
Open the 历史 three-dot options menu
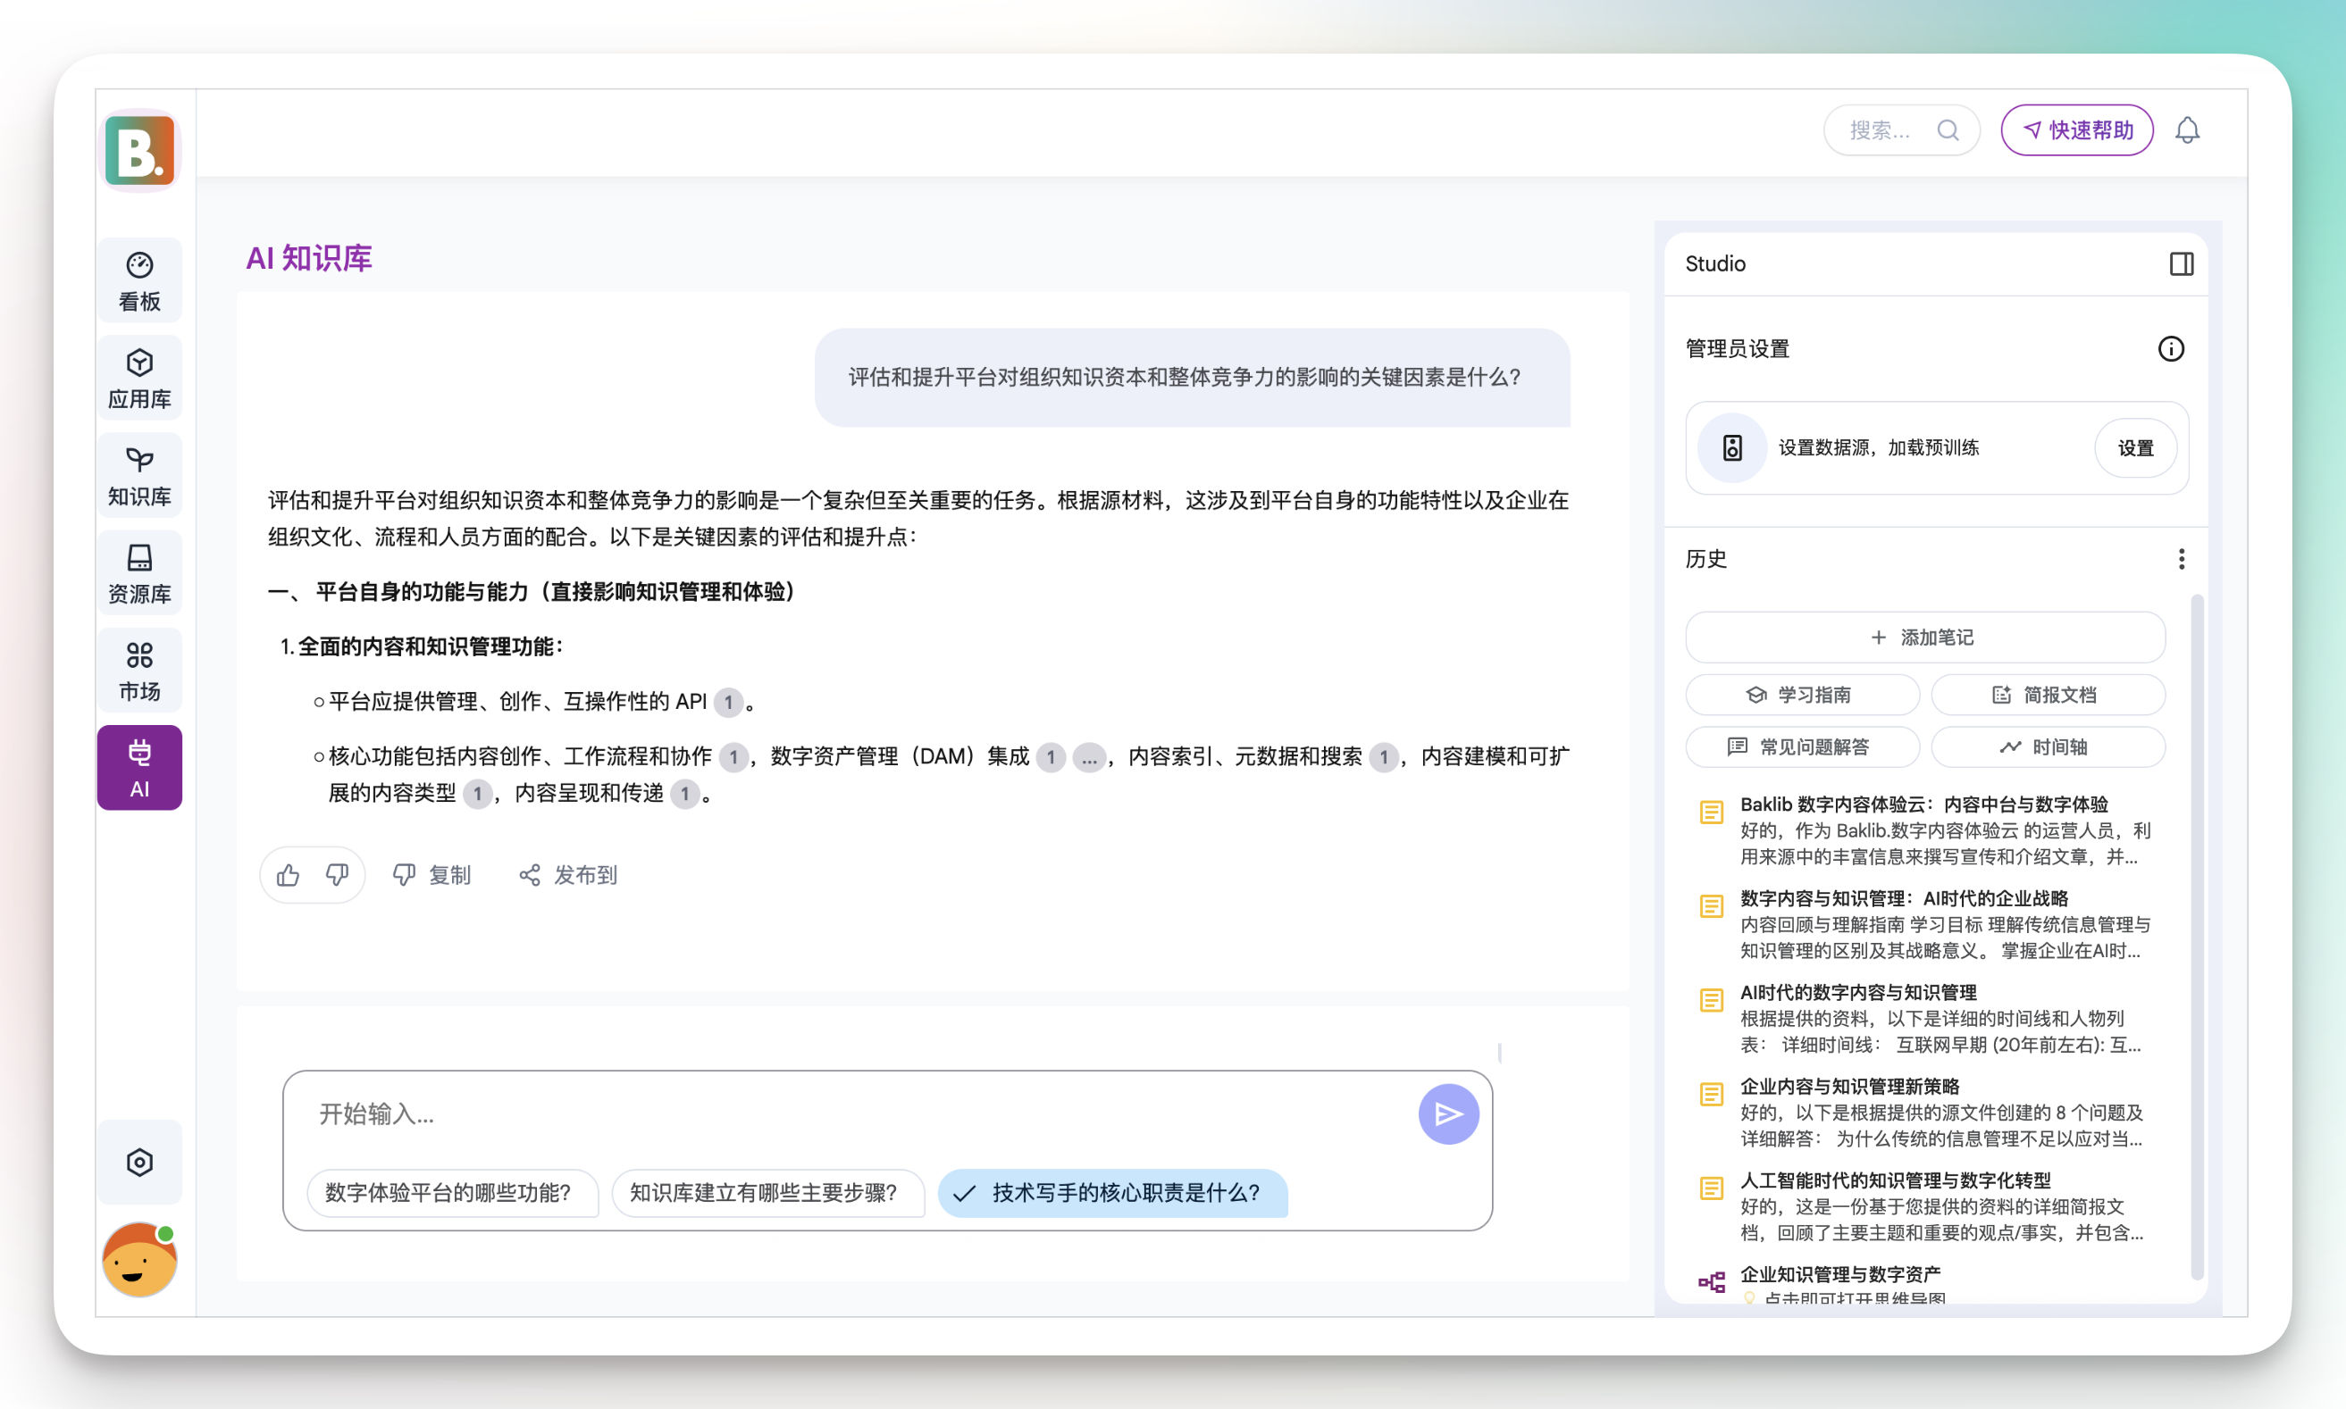click(x=2181, y=559)
